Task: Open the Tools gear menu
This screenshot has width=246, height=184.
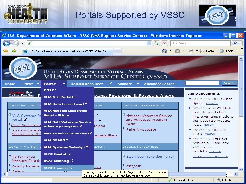Action: tap(228, 51)
